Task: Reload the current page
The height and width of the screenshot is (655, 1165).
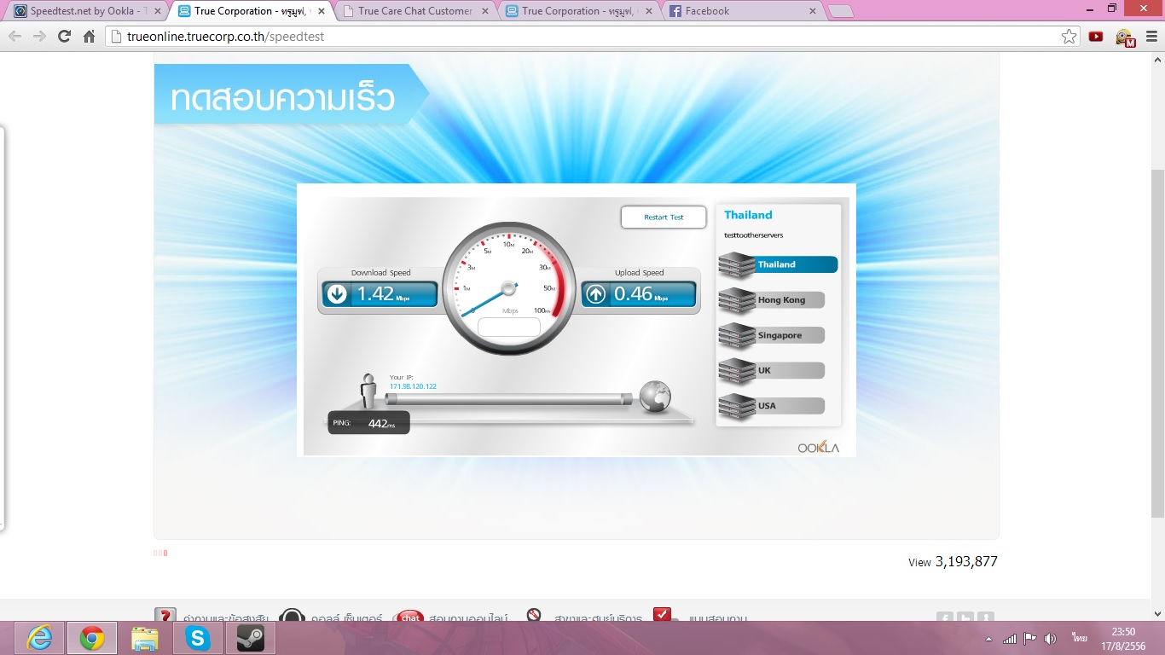Action: (x=64, y=37)
